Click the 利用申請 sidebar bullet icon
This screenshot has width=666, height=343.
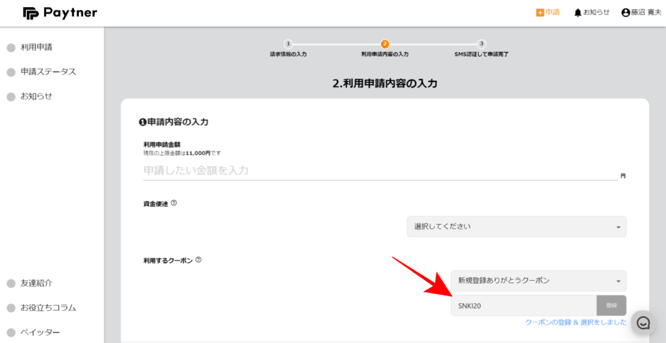(x=11, y=48)
